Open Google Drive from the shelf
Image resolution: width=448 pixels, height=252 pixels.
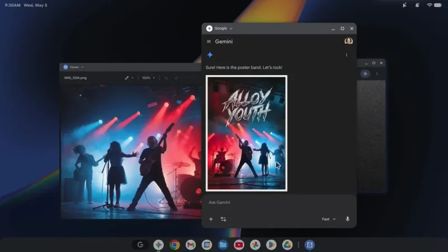[287, 245]
